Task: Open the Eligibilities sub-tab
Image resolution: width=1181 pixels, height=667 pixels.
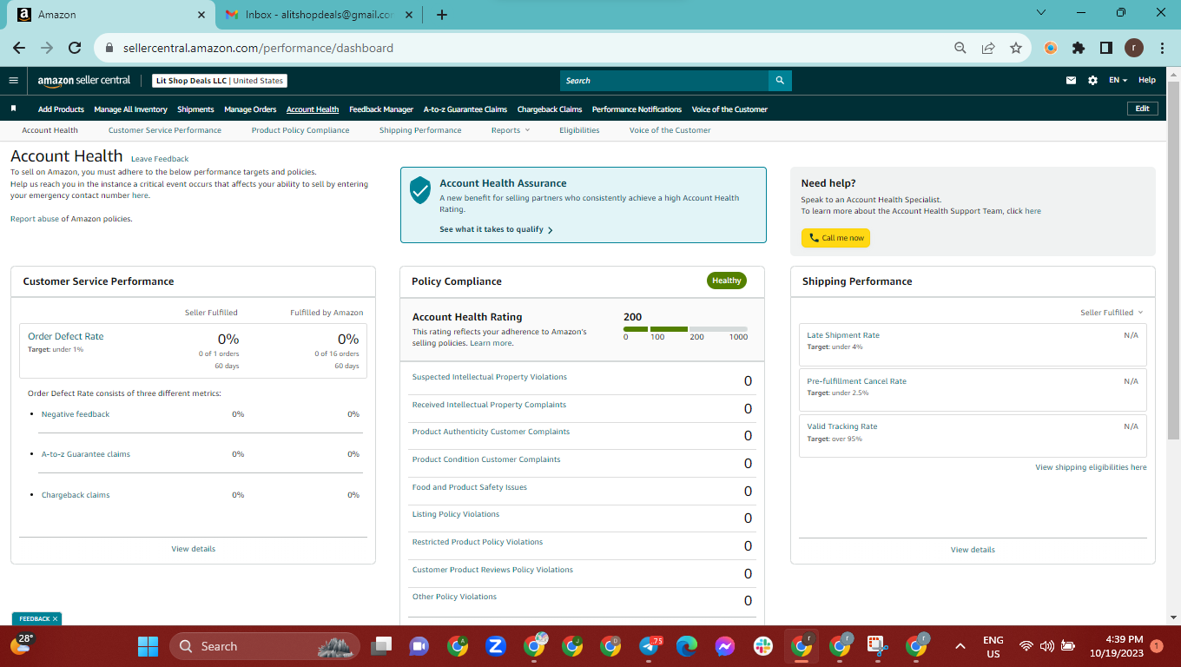Action: coord(579,130)
